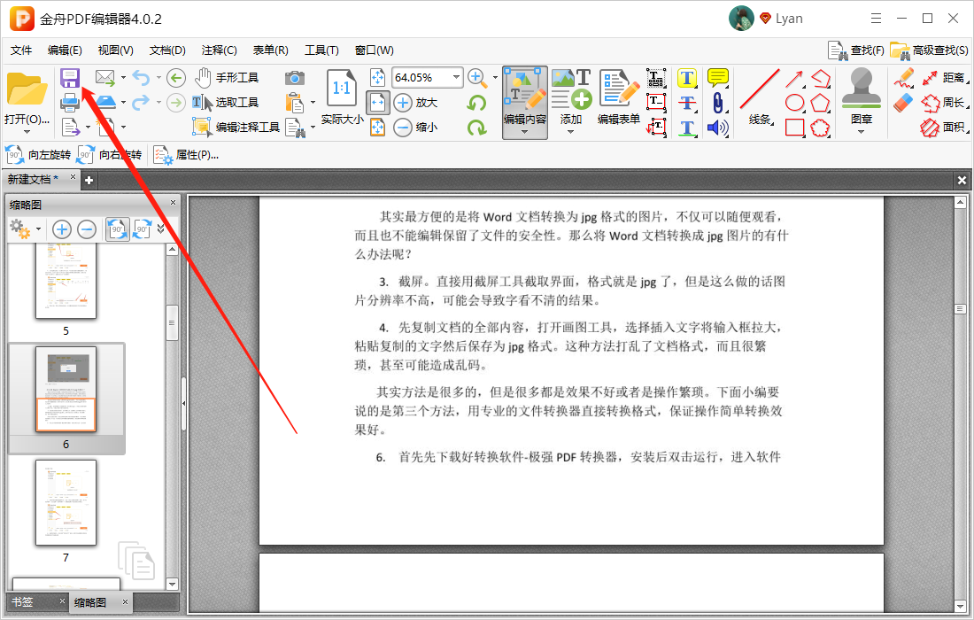Select the Hand tool (手形工具)
The image size is (974, 620).
pyautogui.click(x=226, y=78)
